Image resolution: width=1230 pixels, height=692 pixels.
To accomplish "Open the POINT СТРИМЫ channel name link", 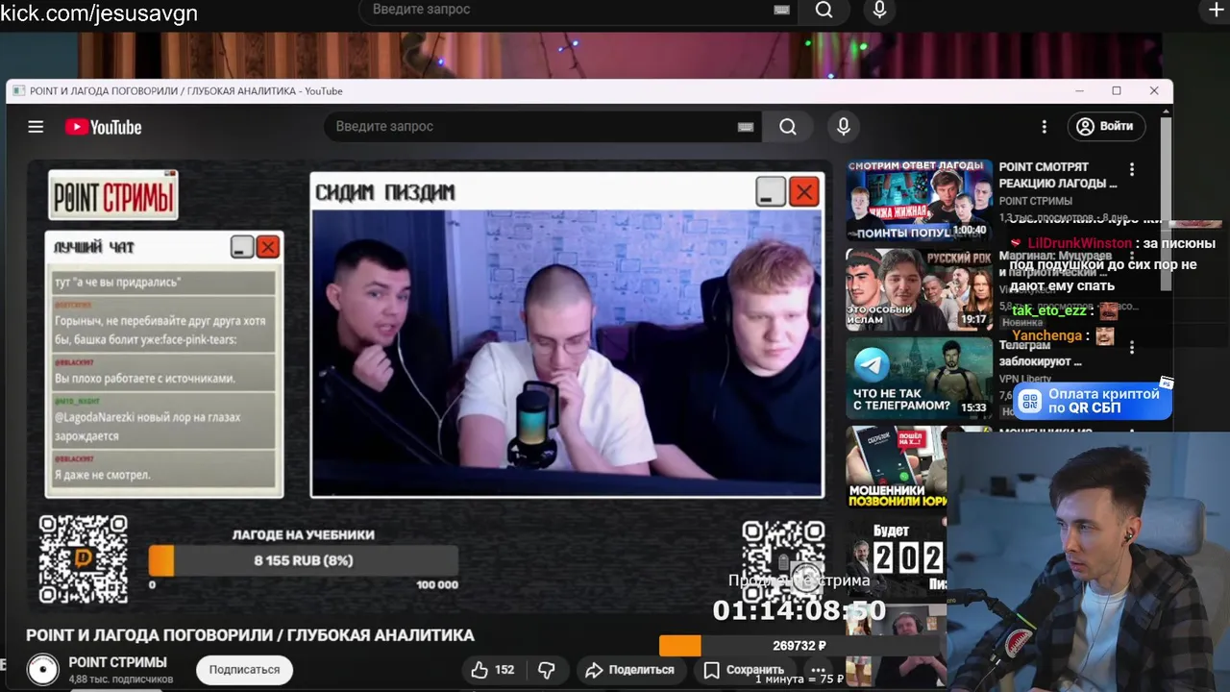I will [117, 662].
